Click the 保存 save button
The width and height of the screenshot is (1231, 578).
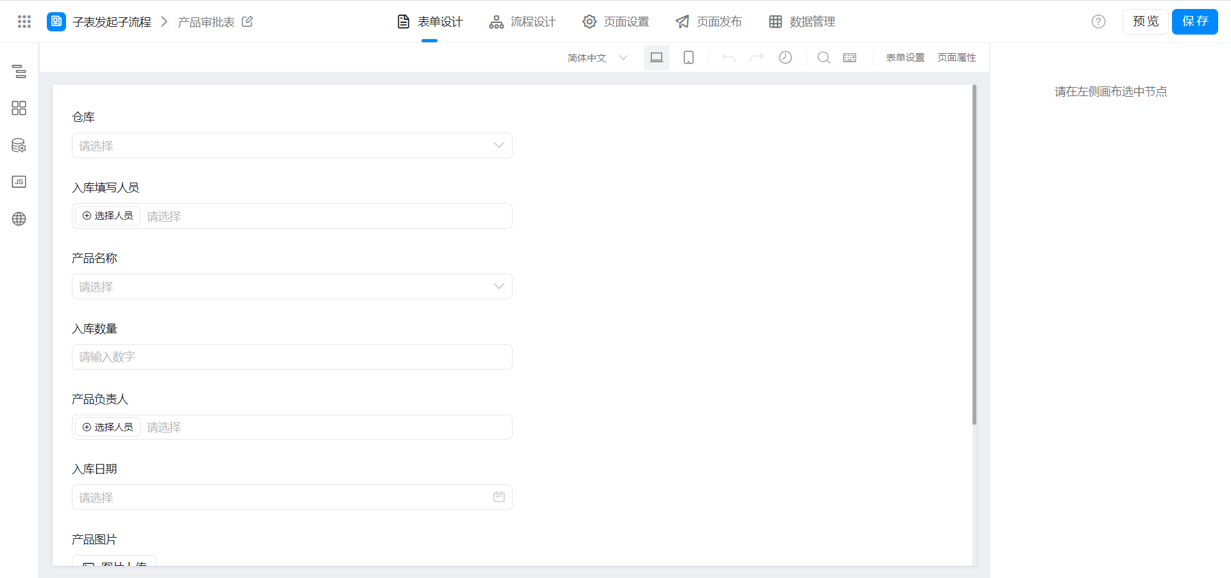point(1195,22)
